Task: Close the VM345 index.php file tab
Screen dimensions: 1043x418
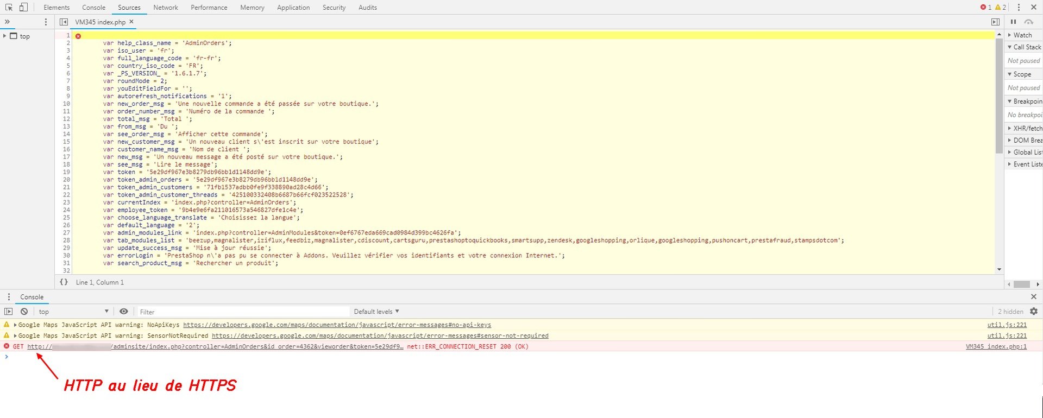Action: click(131, 22)
